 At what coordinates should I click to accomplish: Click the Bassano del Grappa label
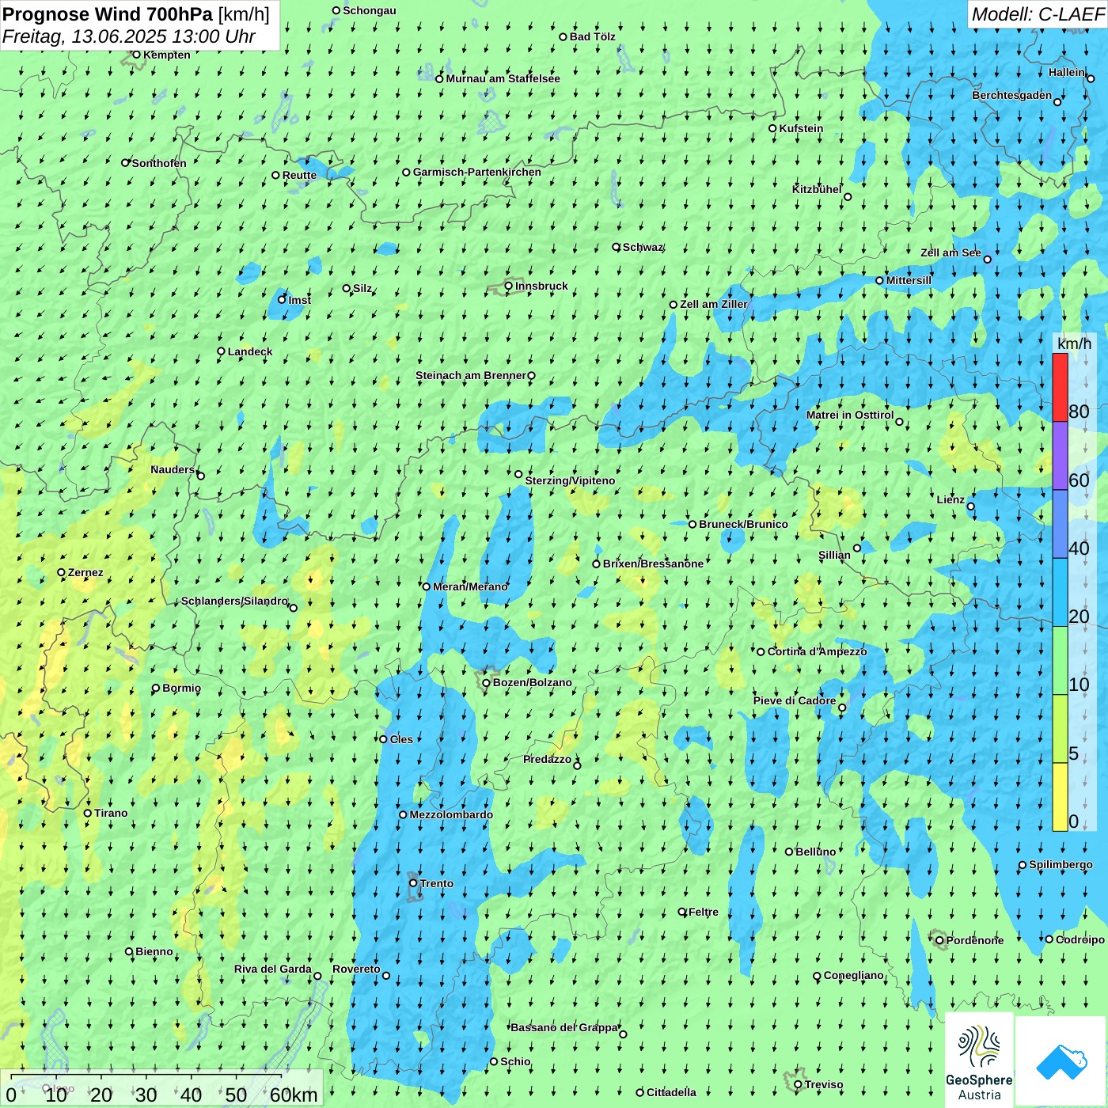tap(564, 1027)
